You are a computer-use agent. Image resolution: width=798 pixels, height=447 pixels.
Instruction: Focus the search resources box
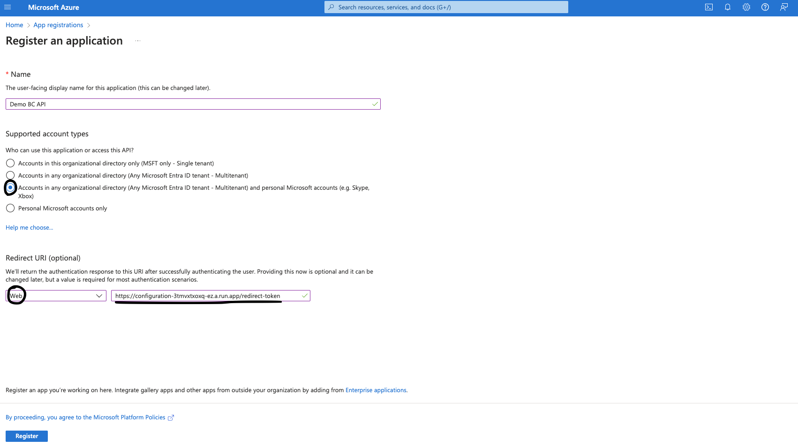446,7
